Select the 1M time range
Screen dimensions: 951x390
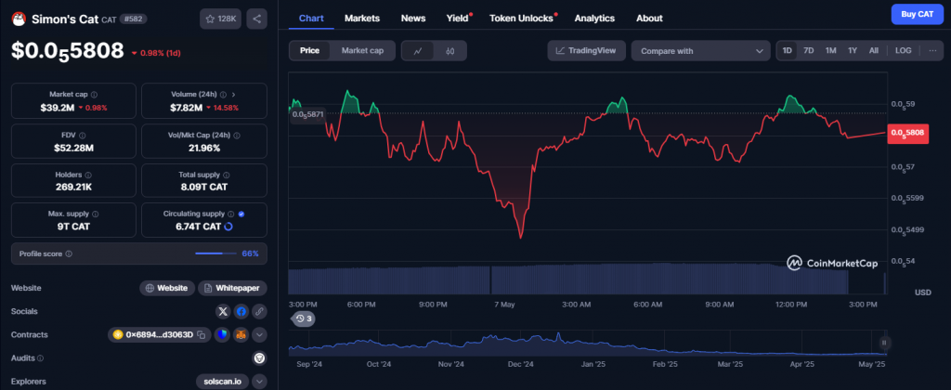click(830, 51)
